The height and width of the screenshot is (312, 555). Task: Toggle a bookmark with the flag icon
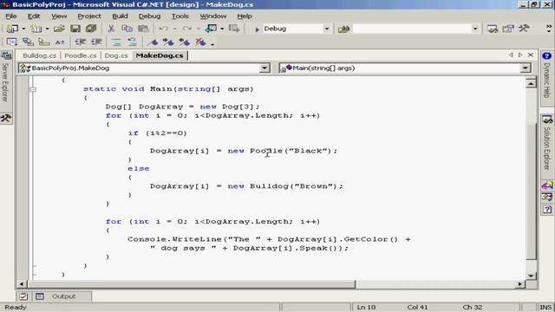pos(153,42)
